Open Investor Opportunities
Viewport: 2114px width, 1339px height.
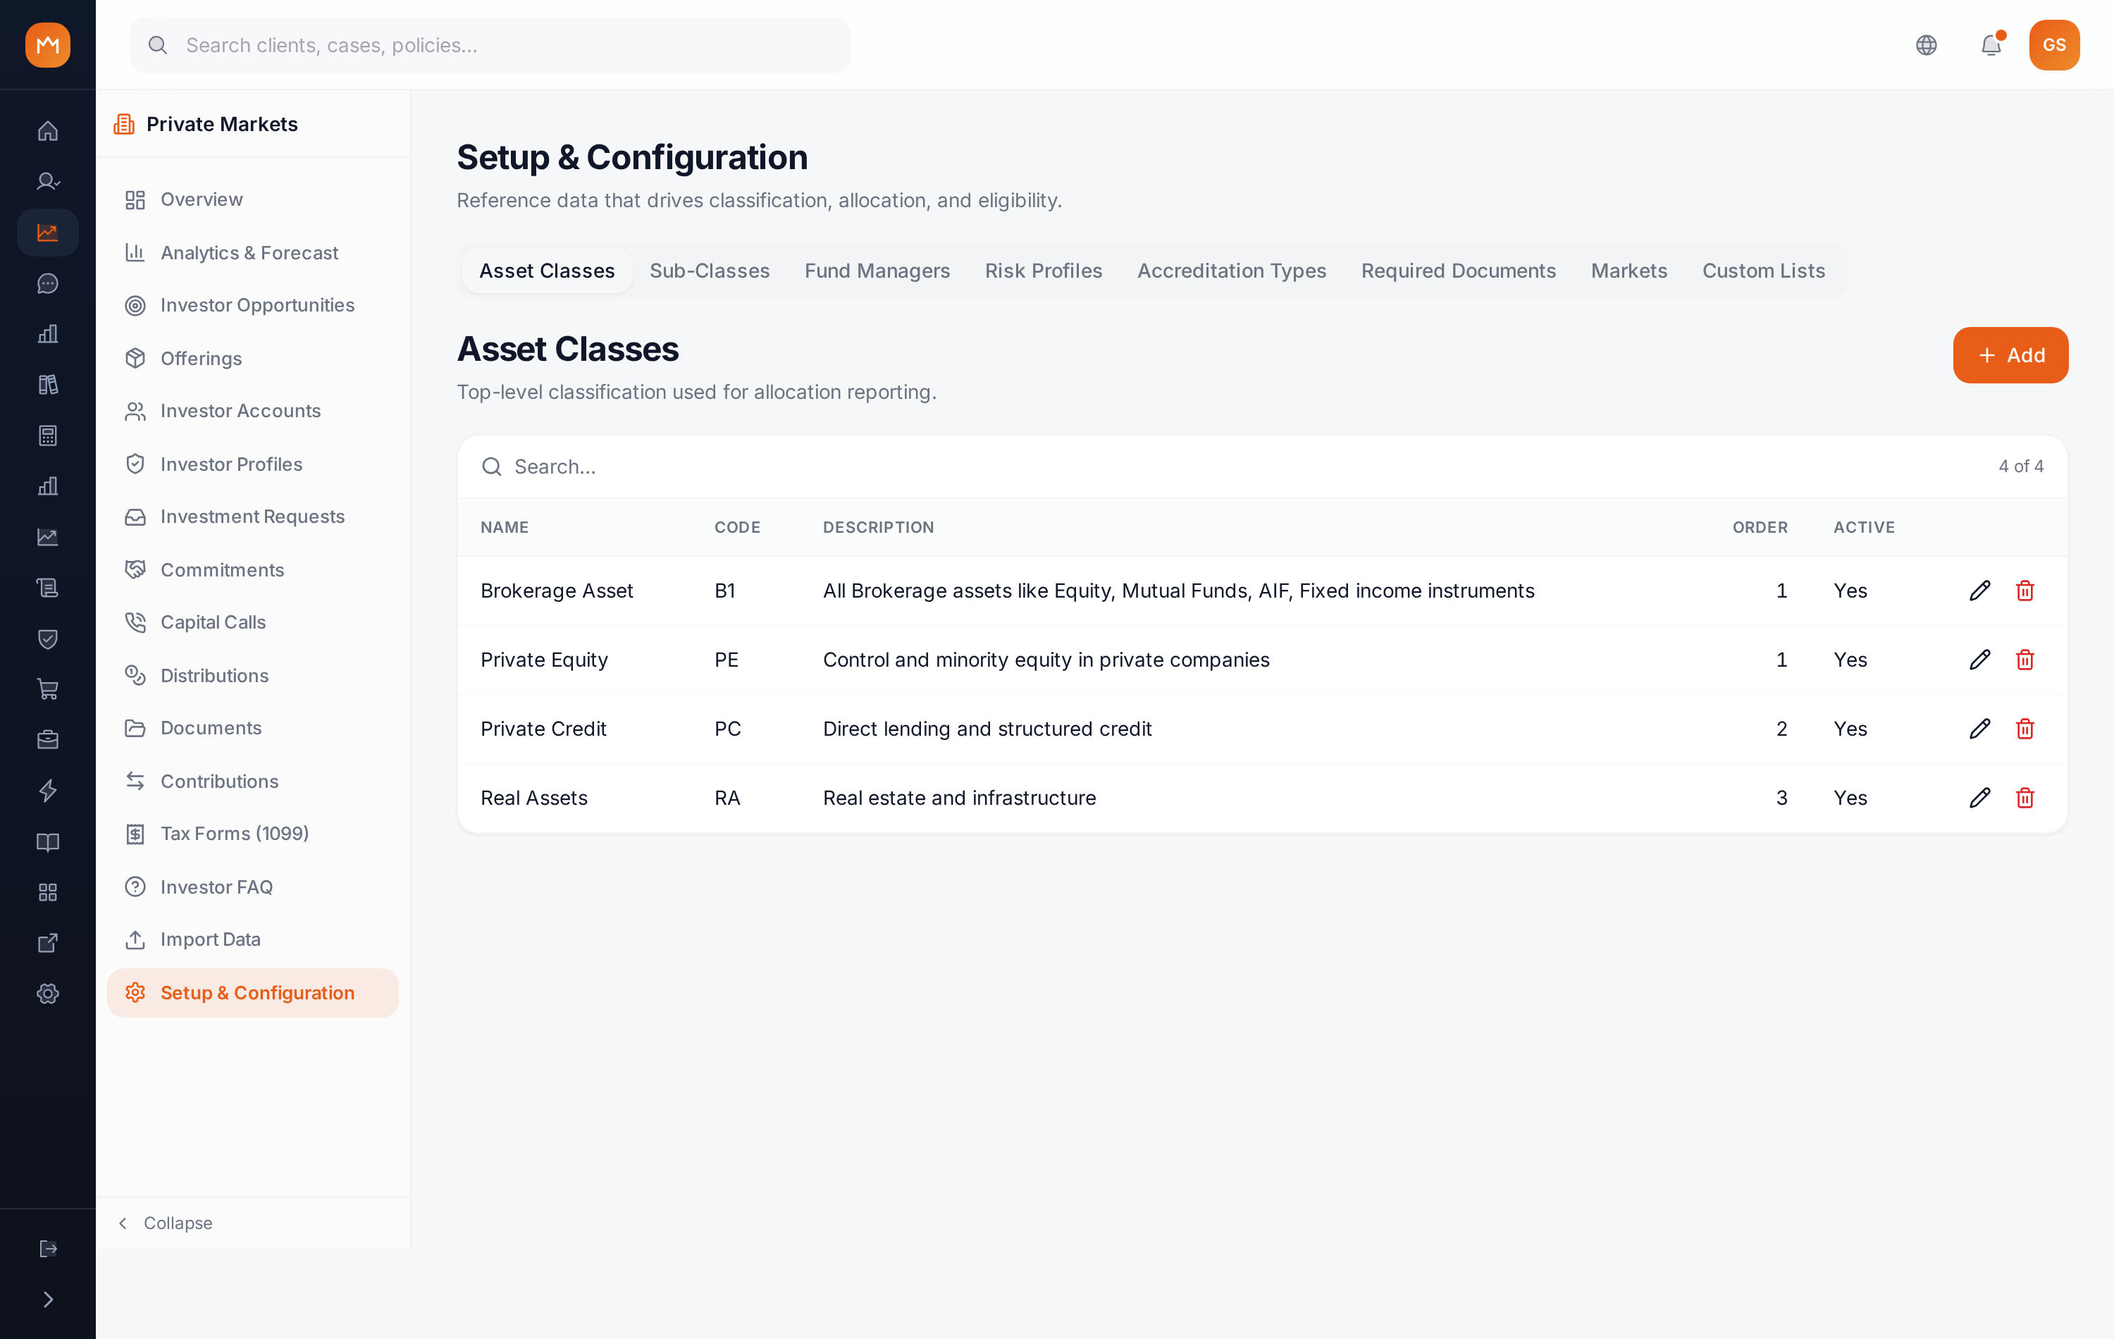click(x=253, y=306)
